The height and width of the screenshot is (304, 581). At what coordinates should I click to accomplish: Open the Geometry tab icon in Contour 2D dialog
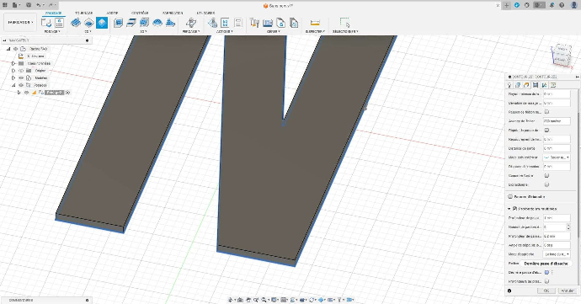click(x=518, y=85)
